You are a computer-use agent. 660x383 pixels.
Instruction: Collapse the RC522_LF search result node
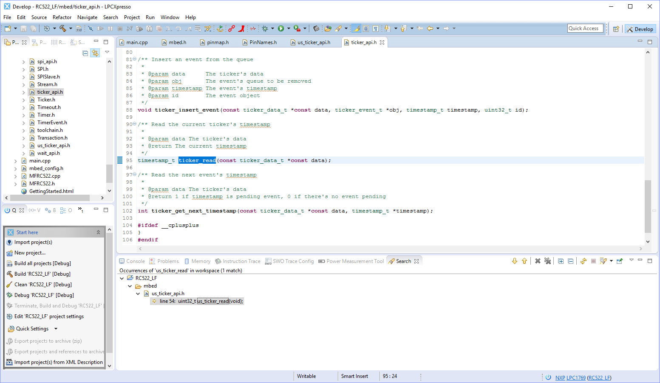[x=122, y=278]
